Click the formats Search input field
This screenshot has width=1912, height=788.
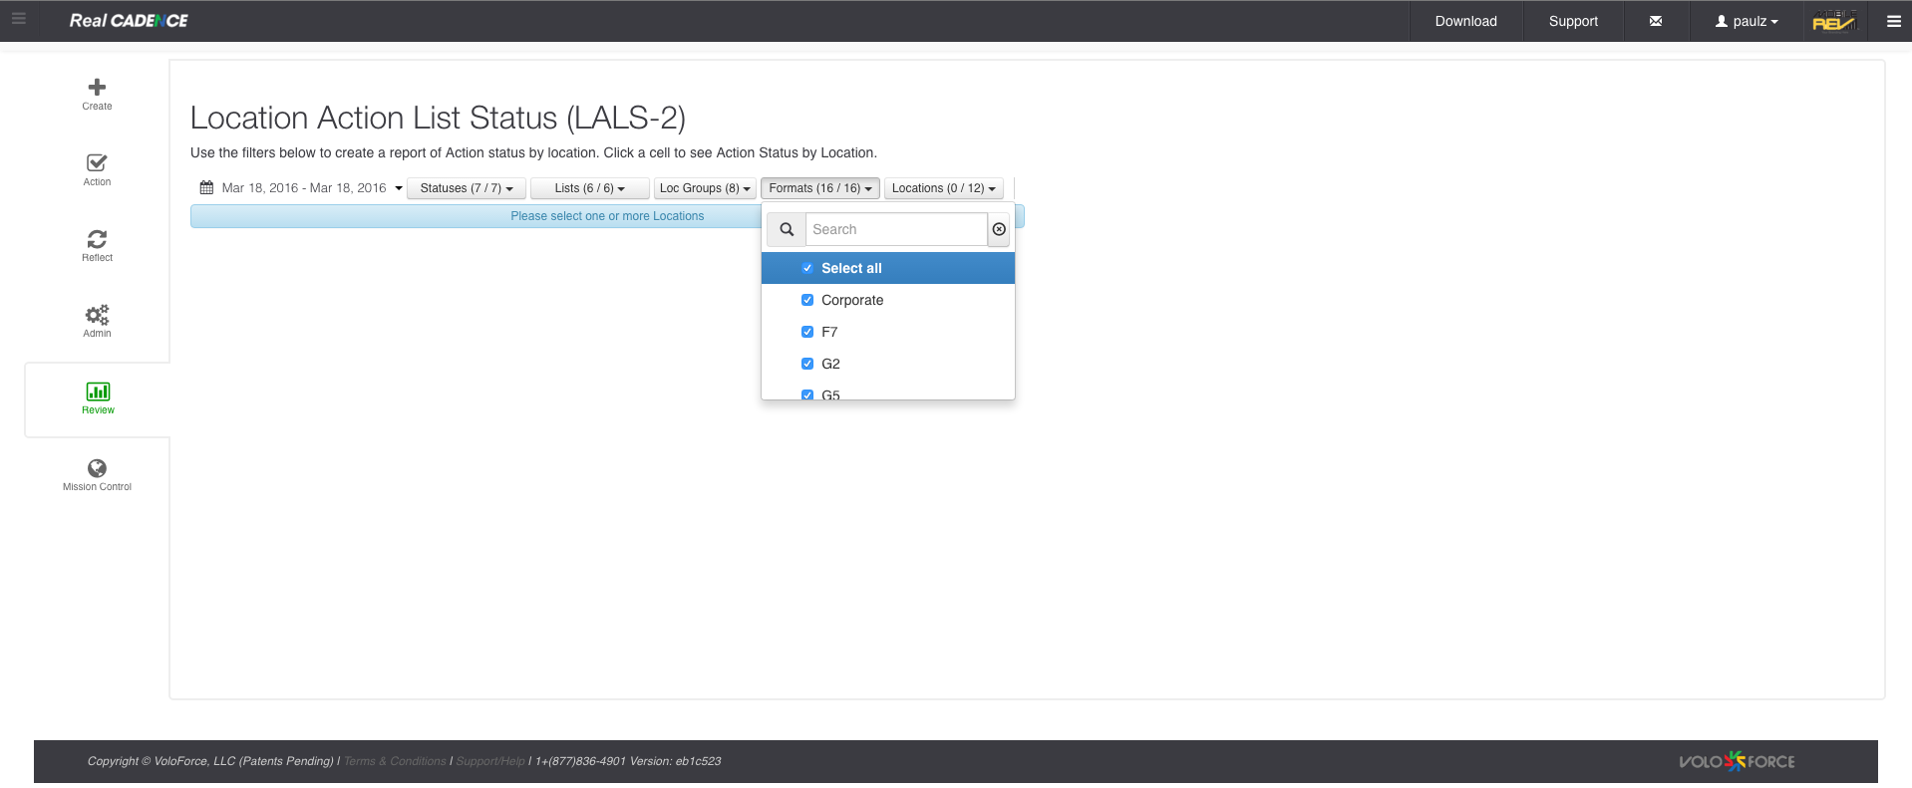pos(895,229)
